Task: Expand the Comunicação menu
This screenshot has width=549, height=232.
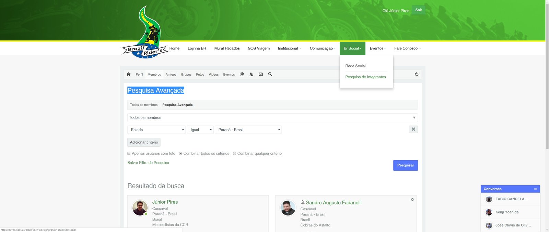Action: tap(323, 48)
